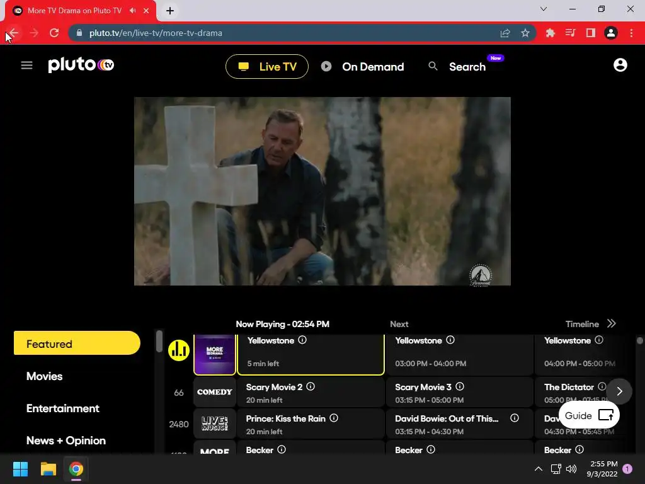The image size is (645, 484).
Task: Open Chrome extensions puzzle icon
Action: [x=551, y=33]
